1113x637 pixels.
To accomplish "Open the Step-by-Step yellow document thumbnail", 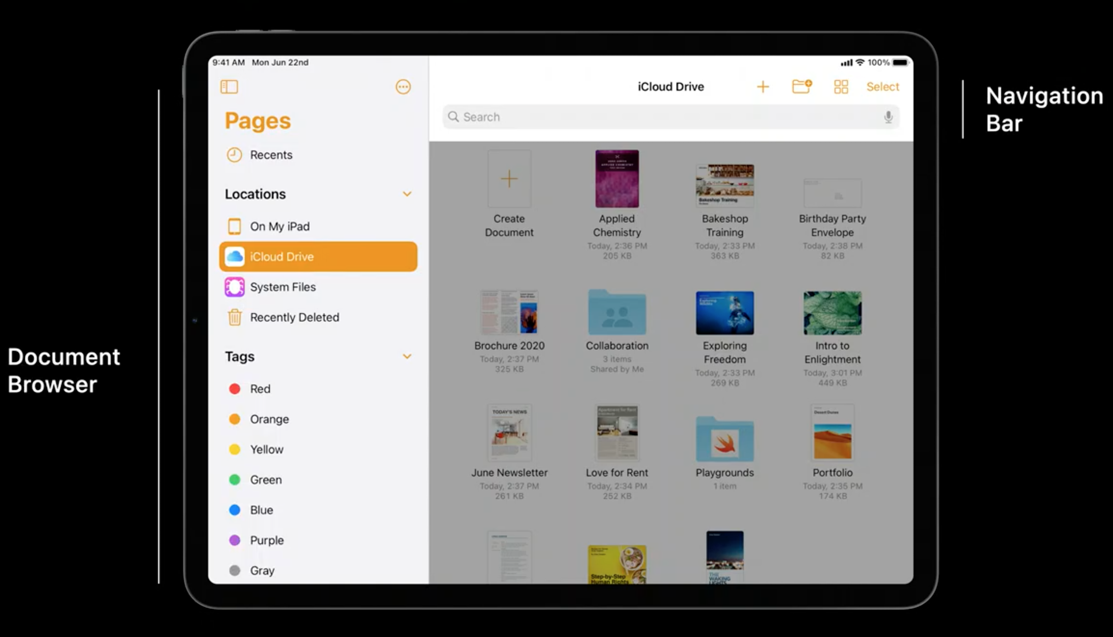I will [x=617, y=564].
